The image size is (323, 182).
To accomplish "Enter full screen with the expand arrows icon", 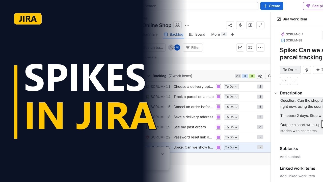I will pyautogui.click(x=260, y=25).
